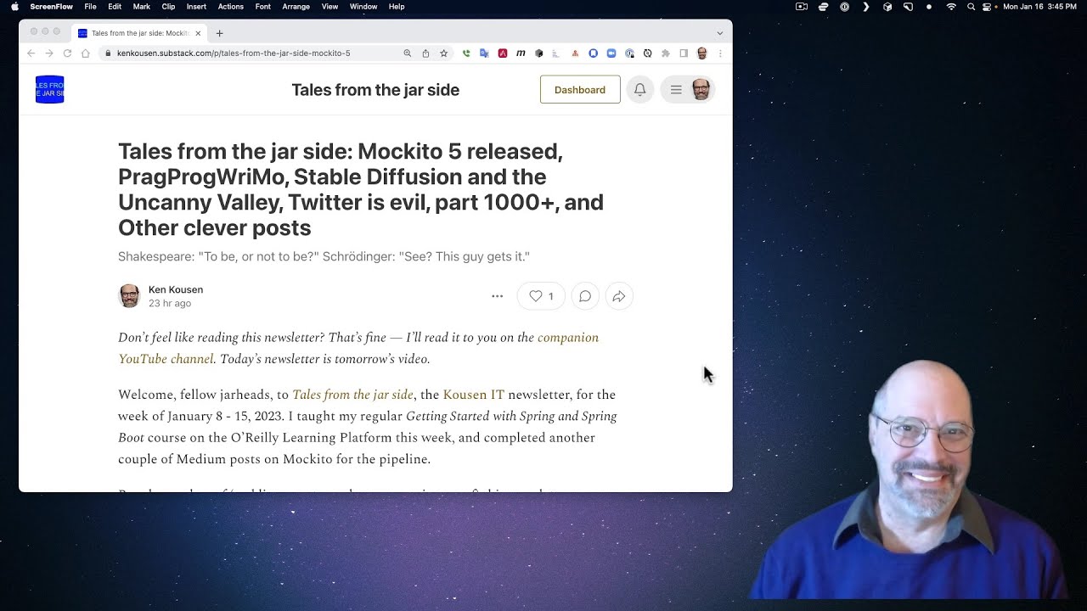
Task: Click the blue Tales from the jar side logo
Action: (x=50, y=89)
